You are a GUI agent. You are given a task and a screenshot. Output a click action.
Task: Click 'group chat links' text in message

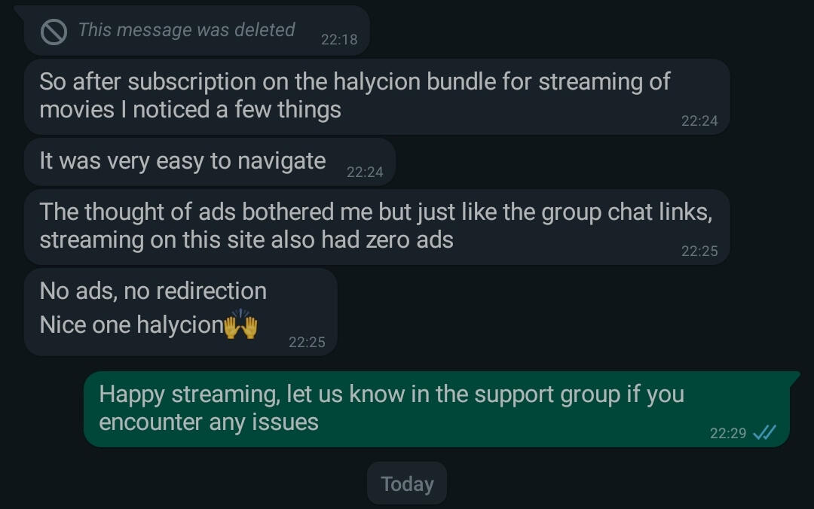click(626, 213)
